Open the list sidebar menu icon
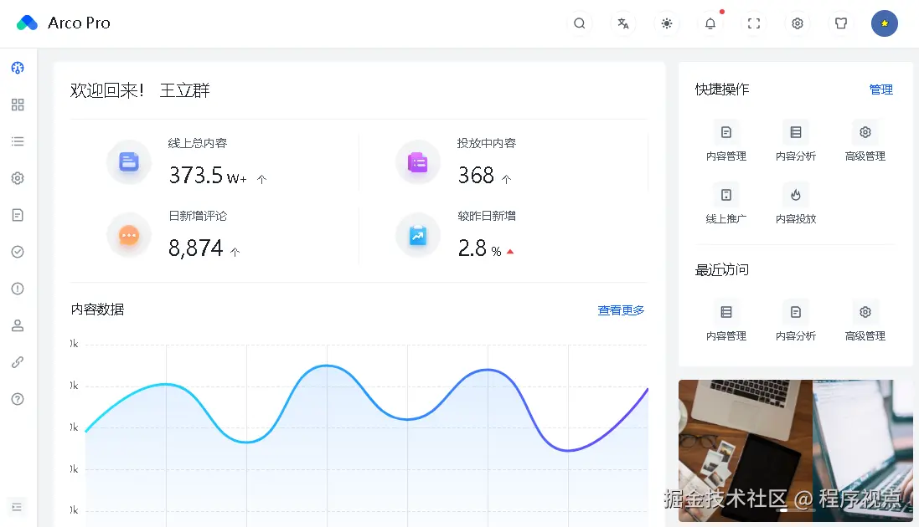 (18, 141)
